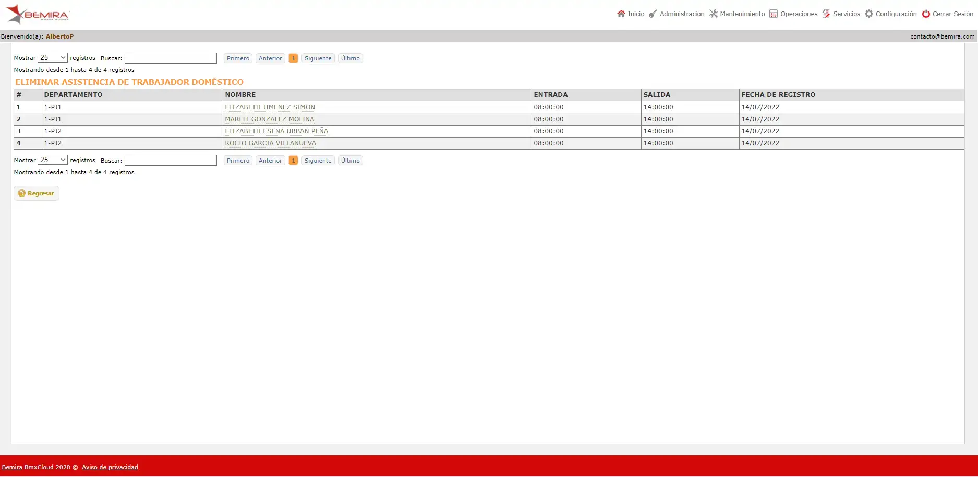This screenshot has height=477, width=978.
Task: Click the Regresar button
Action: (37, 193)
